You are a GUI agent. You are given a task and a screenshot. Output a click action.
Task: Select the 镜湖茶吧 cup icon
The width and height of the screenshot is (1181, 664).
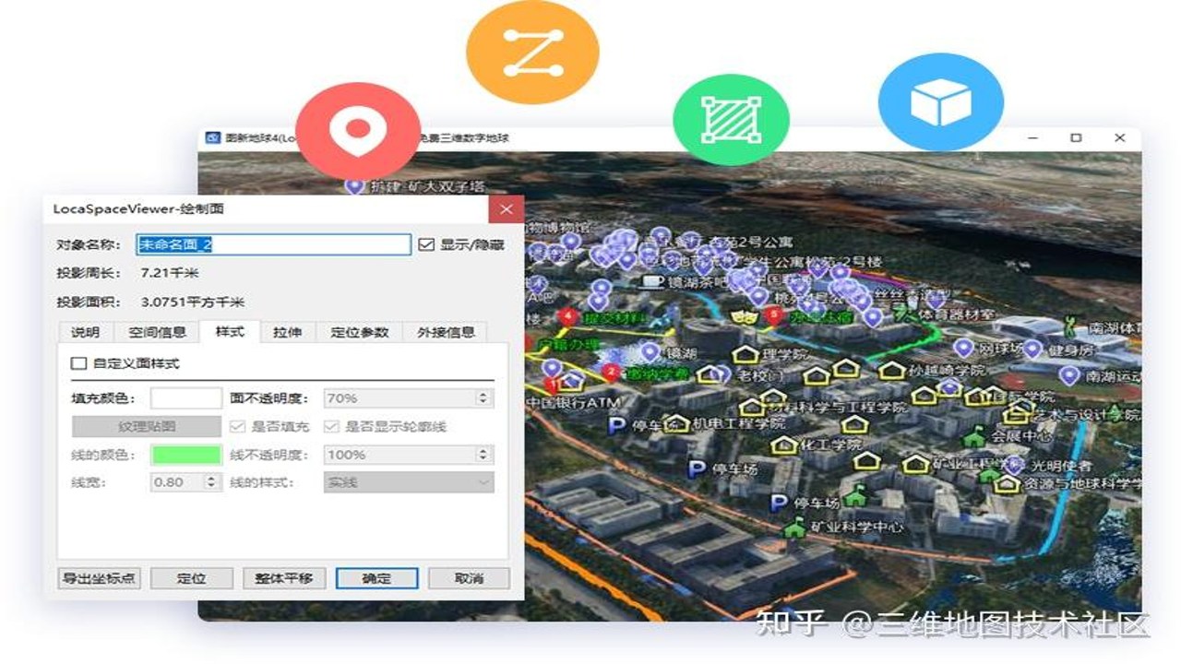point(653,280)
